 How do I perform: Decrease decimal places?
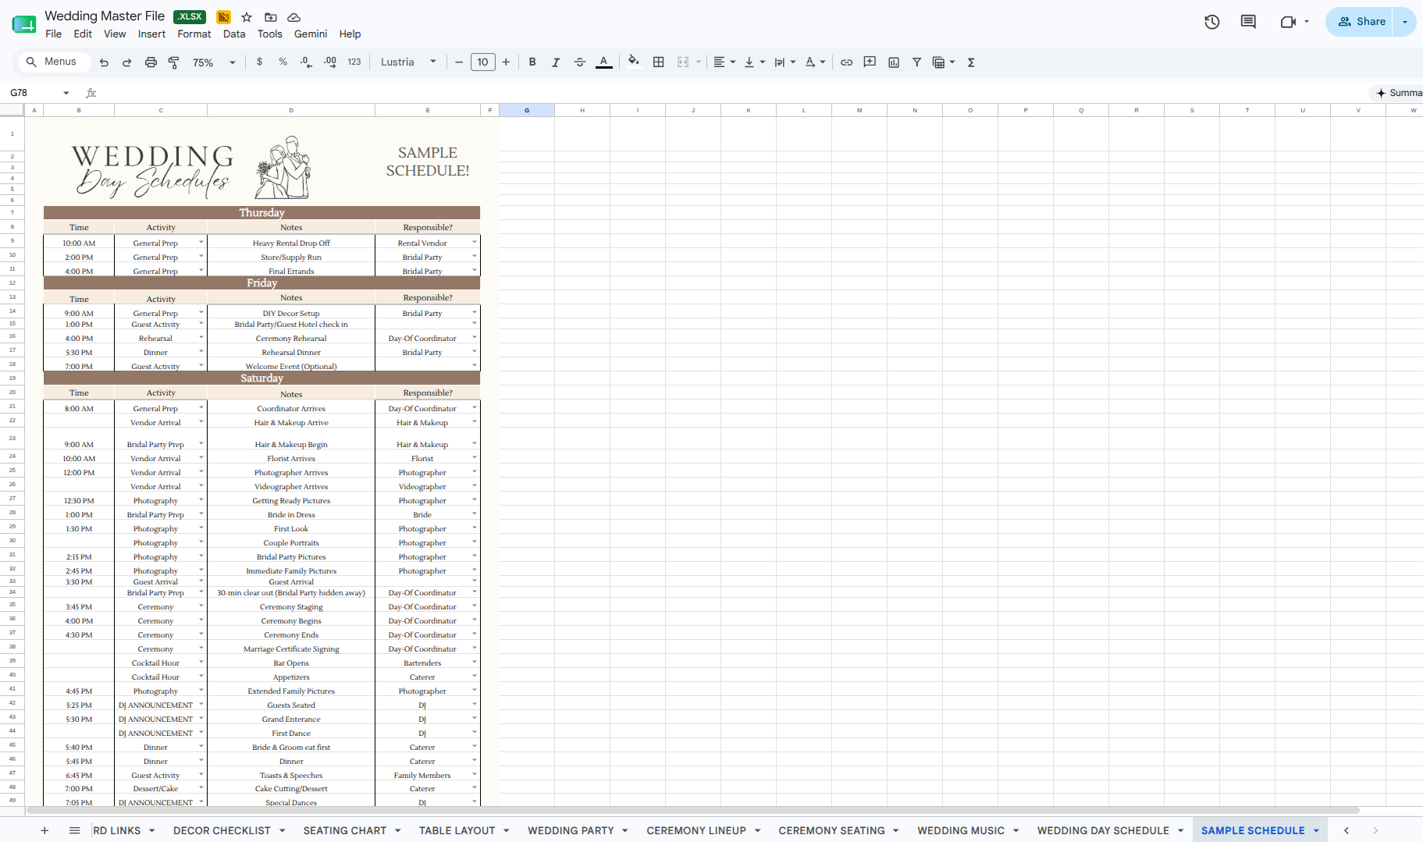[306, 62]
